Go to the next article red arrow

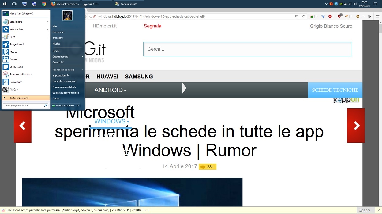tap(356, 125)
